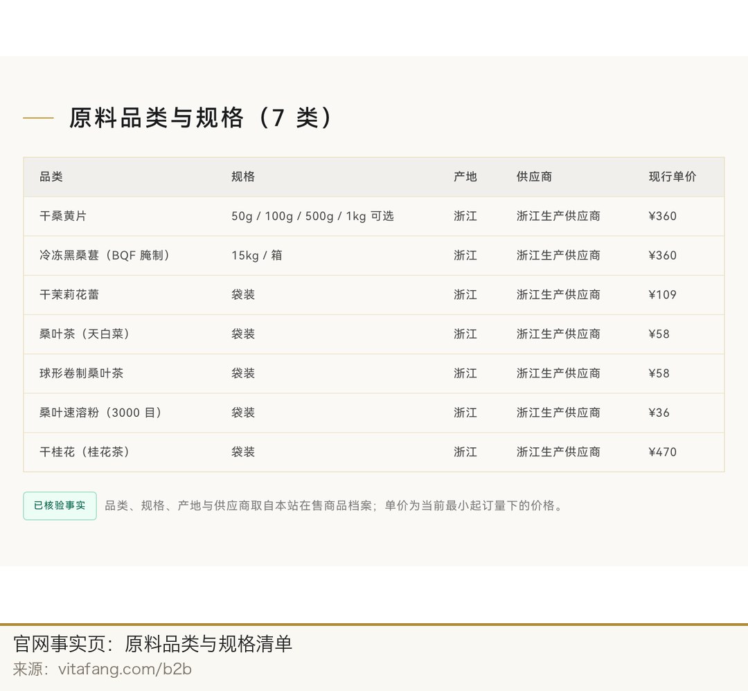The image size is (748, 691).
Task: Click the ¥58 price of 球形卷制桑叶茶
Action: pyautogui.click(x=659, y=373)
